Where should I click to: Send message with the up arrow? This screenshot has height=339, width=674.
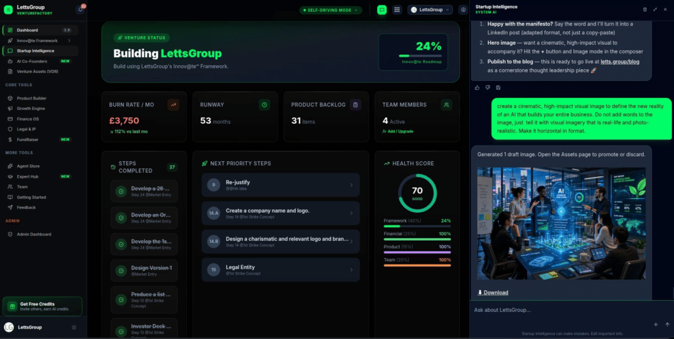(667, 325)
